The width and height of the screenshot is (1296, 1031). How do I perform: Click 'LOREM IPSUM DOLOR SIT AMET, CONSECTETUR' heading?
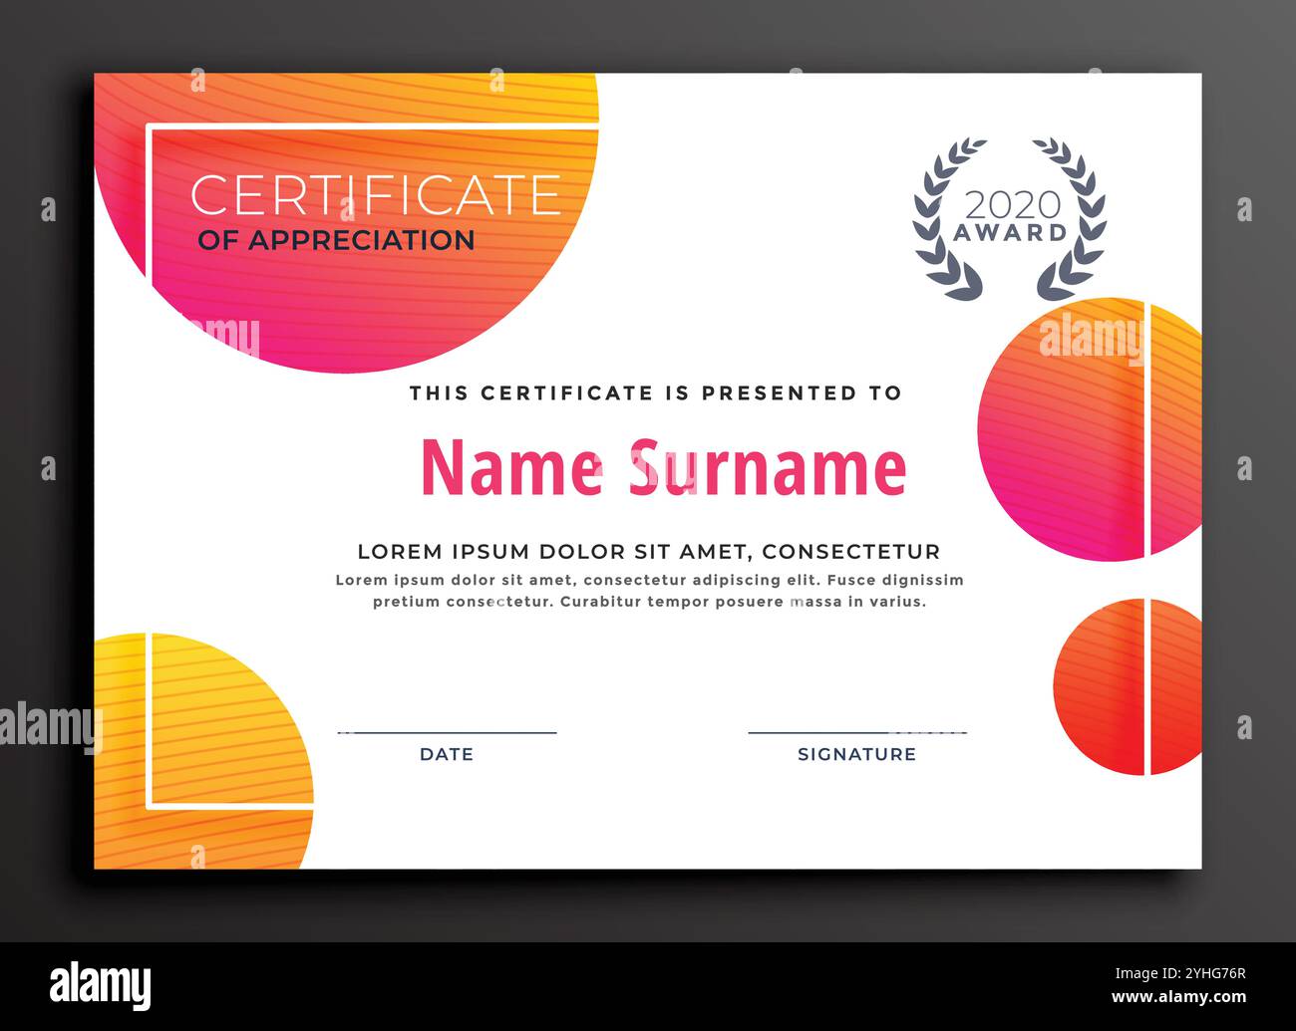click(649, 552)
